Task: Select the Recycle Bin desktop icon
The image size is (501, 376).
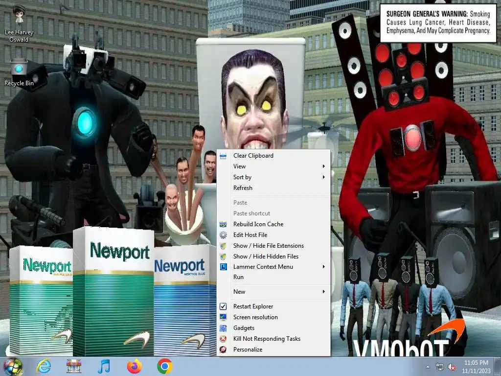Action: pos(19,72)
